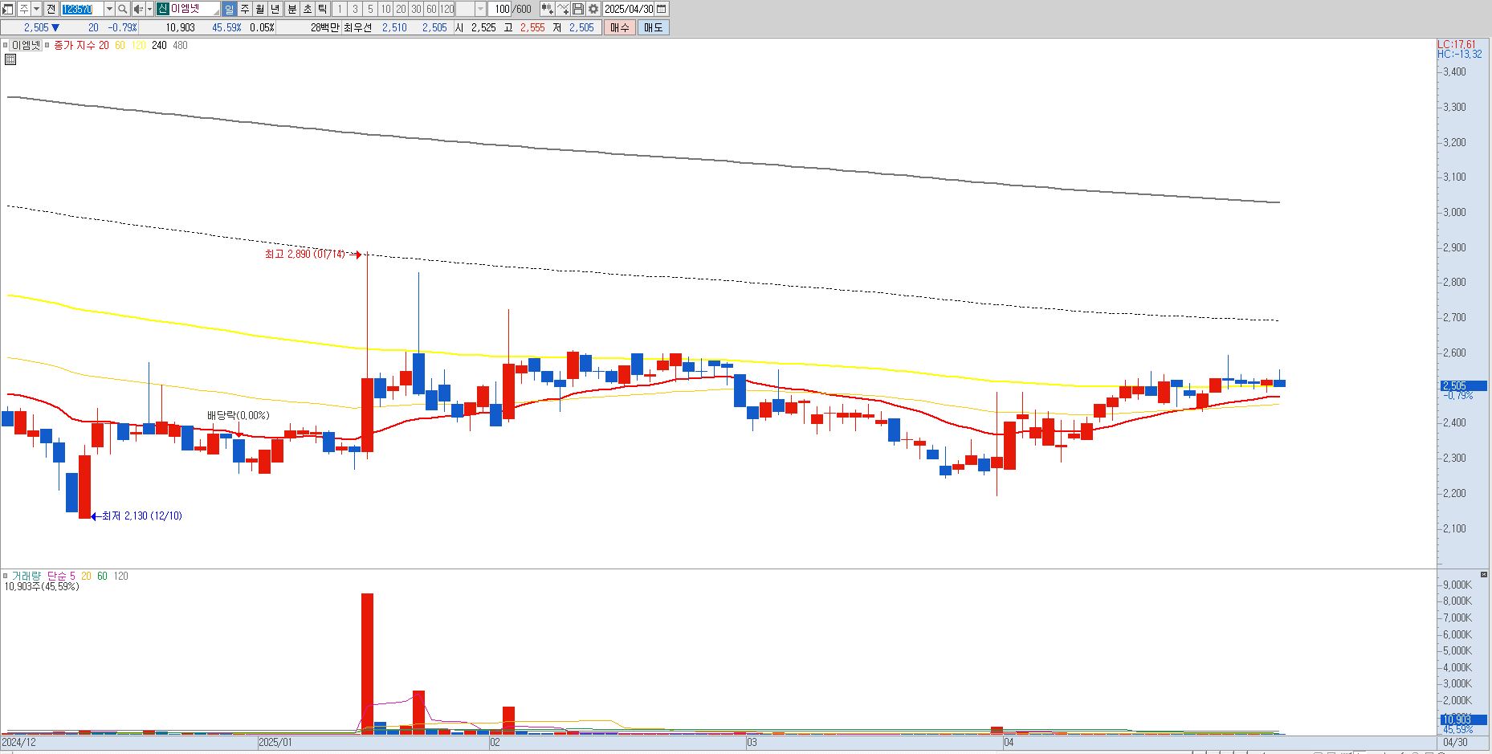Click the candle count field 100

(x=501, y=9)
